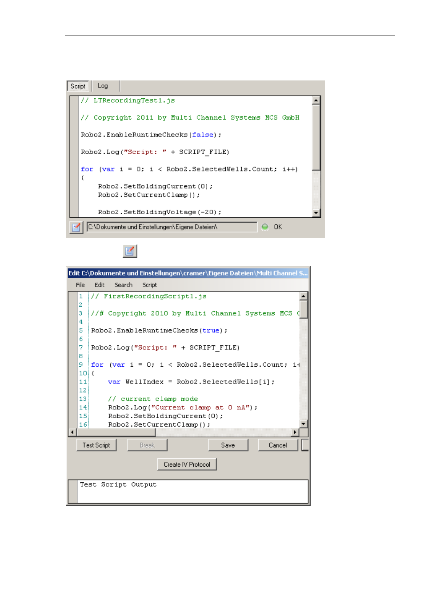Click the '// FirstRecordingScript1.js' line in editor
Image resolution: width=424 pixels, height=600 pixels.
[x=148, y=296]
